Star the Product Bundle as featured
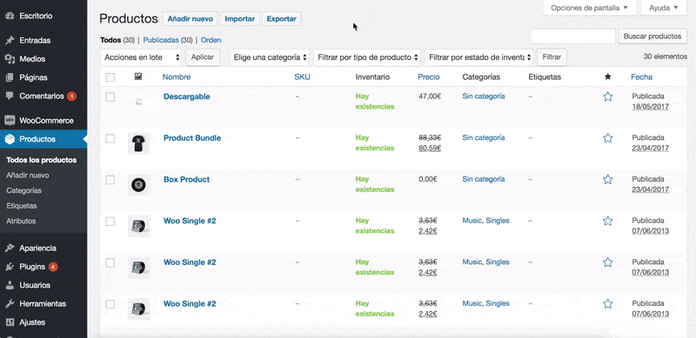 607,138
